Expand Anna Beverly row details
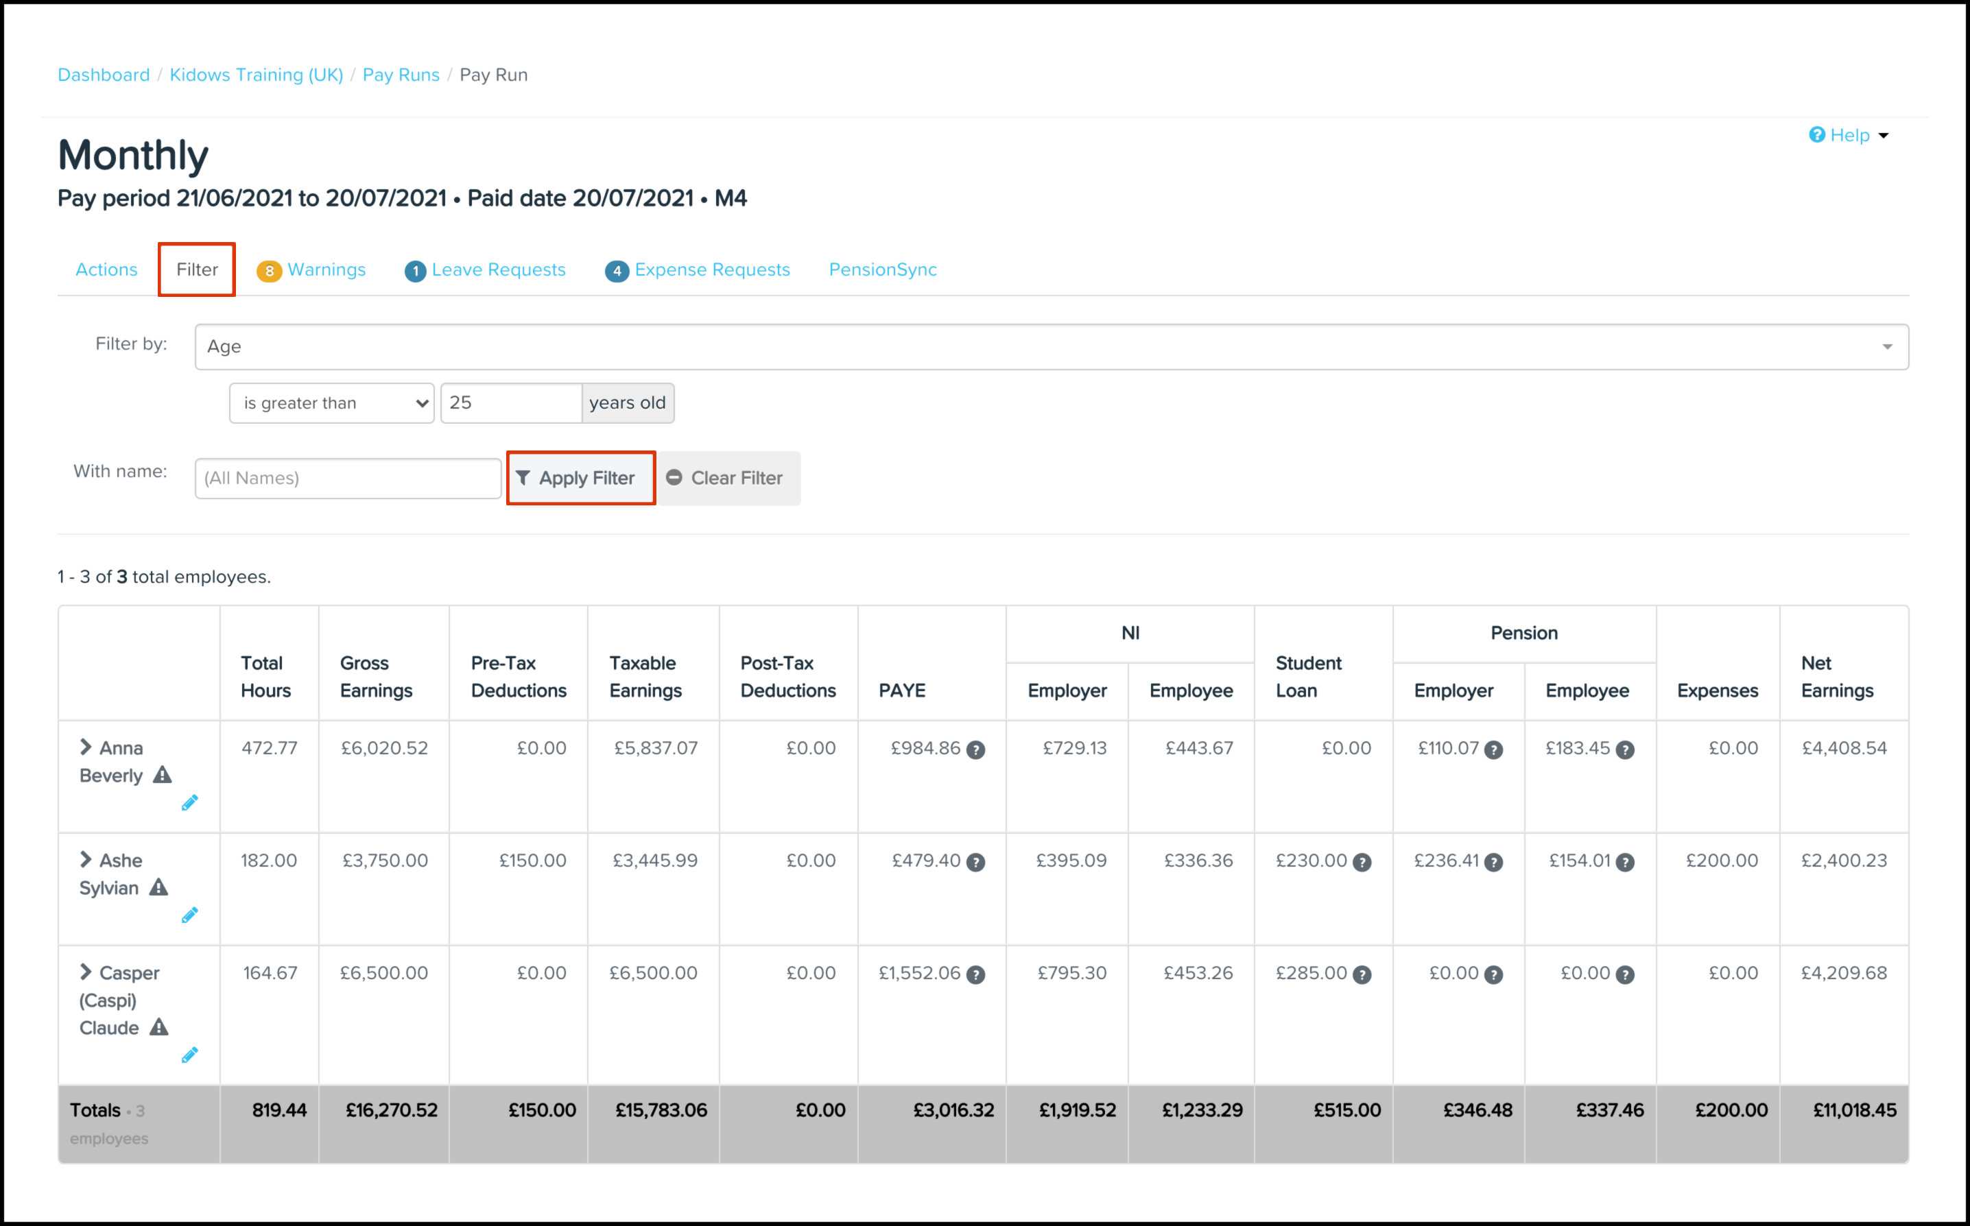 click(85, 747)
